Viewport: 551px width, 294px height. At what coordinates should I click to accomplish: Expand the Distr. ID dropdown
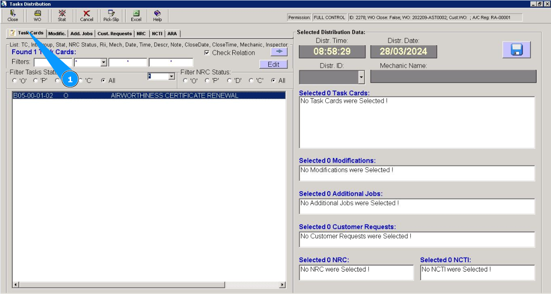pyautogui.click(x=361, y=77)
